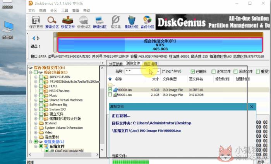Check the box next to 00000.iso
Viewport: 271px width, 164px height.
point(110,90)
